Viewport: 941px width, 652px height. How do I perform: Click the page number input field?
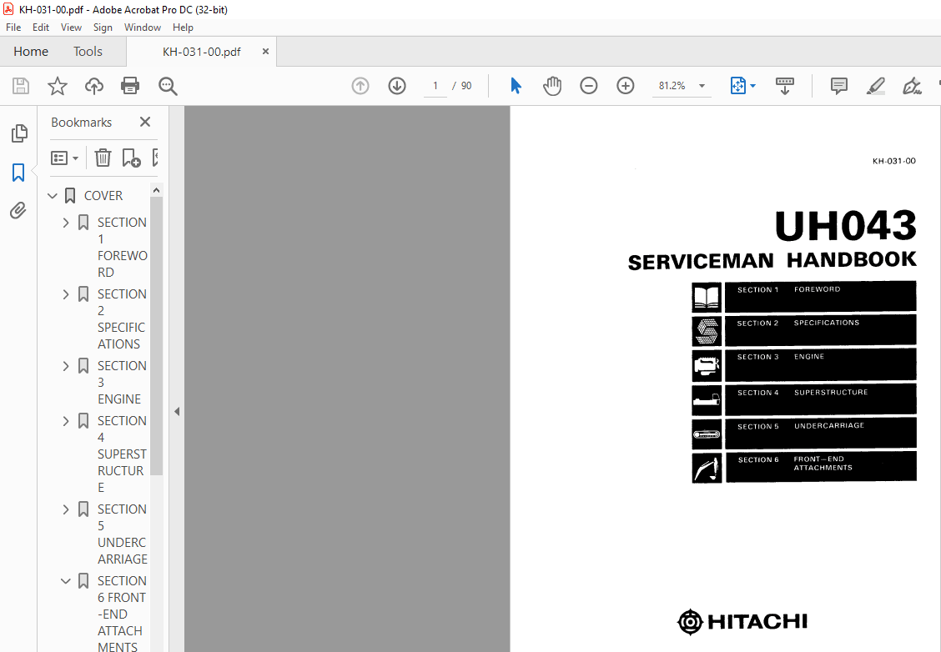[435, 85]
